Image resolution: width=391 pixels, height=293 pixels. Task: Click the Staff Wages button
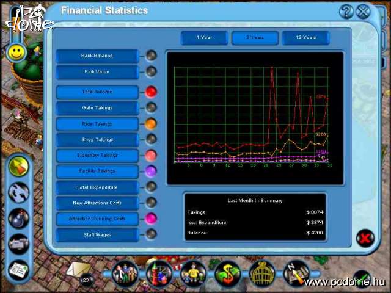(x=97, y=234)
